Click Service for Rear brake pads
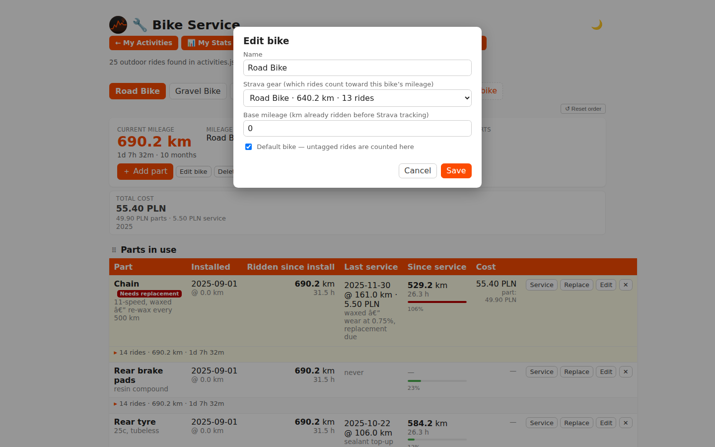The image size is (715, 447). 541,372
